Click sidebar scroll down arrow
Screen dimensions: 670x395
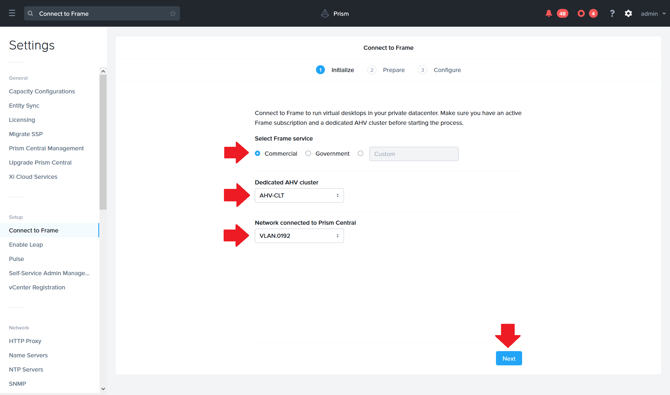[103, 389]
